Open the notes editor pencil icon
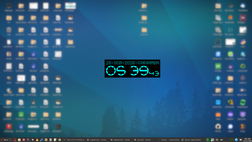Screen dimensions: 252x142 [x=55, y=140]
